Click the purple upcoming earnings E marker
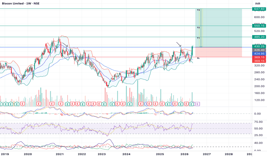Screen dimensions: 267x157 coord(197,104)
